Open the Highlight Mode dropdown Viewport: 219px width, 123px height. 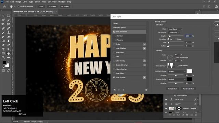(x=177, y=71)
